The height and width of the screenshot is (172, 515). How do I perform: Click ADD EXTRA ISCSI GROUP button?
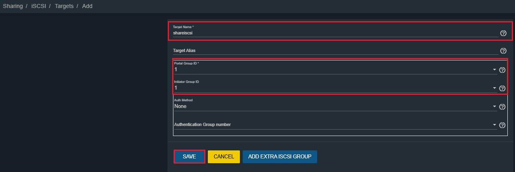[280, 157]
